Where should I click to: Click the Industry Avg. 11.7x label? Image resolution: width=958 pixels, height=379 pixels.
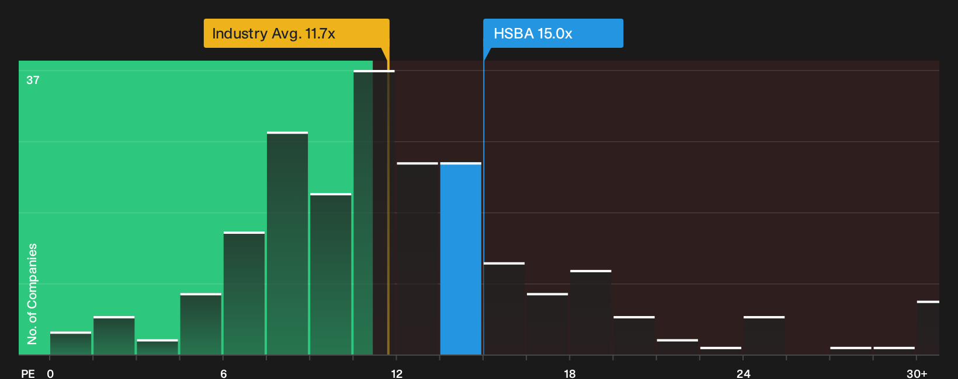pos(296,33)
